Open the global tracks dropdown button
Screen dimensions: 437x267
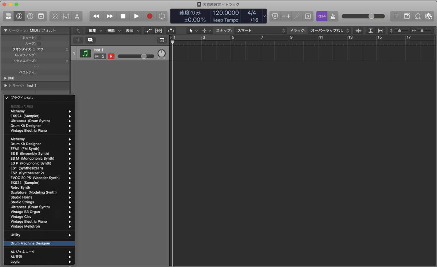click(162, 40)
